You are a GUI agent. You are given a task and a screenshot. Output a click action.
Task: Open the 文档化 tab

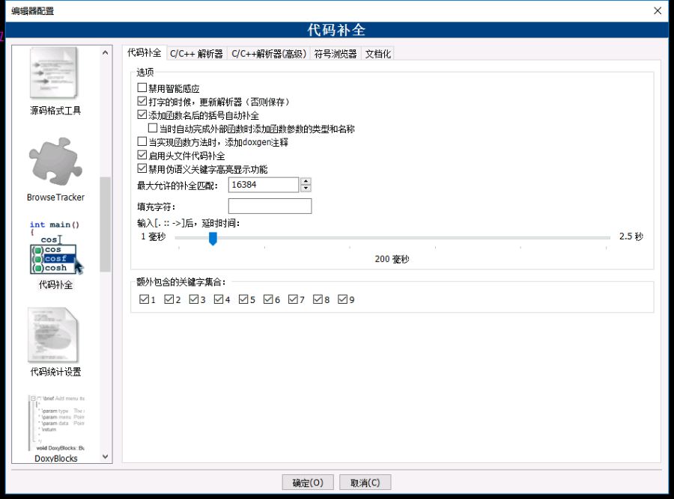click(x=378, y=54)
